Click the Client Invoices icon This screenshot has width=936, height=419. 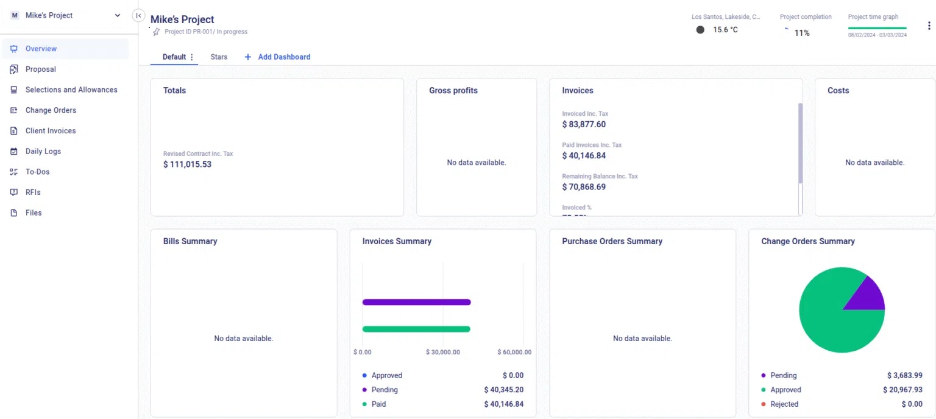pyautogui.click(x=13, y=131)
